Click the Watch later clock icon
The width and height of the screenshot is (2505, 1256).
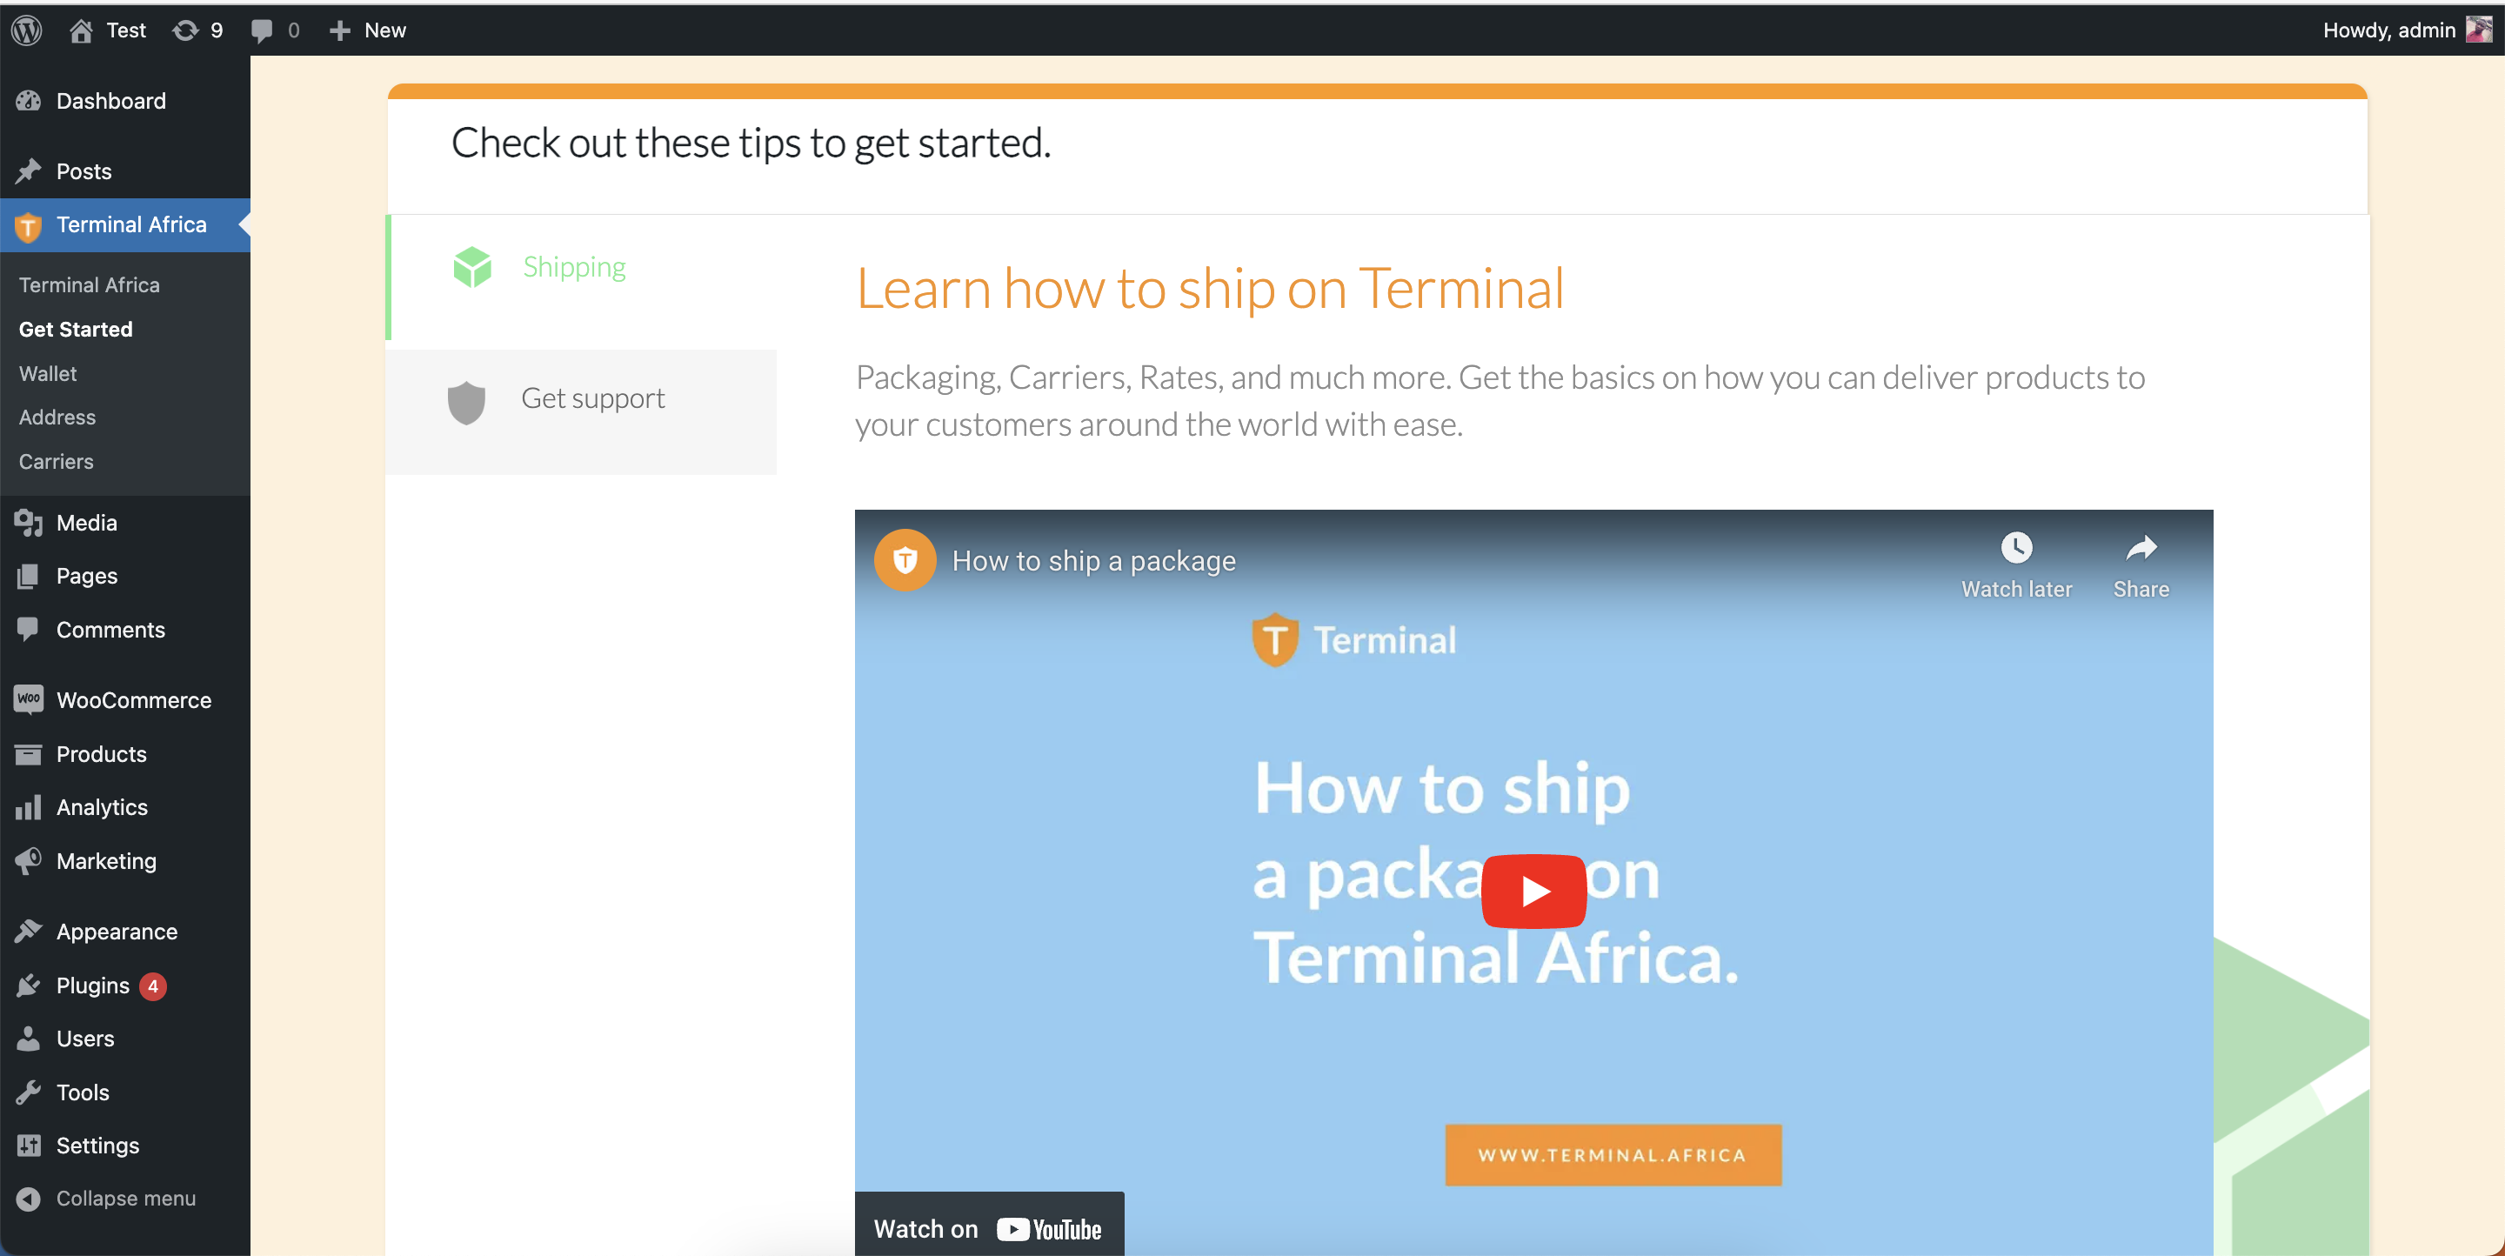coord(2016,548)
